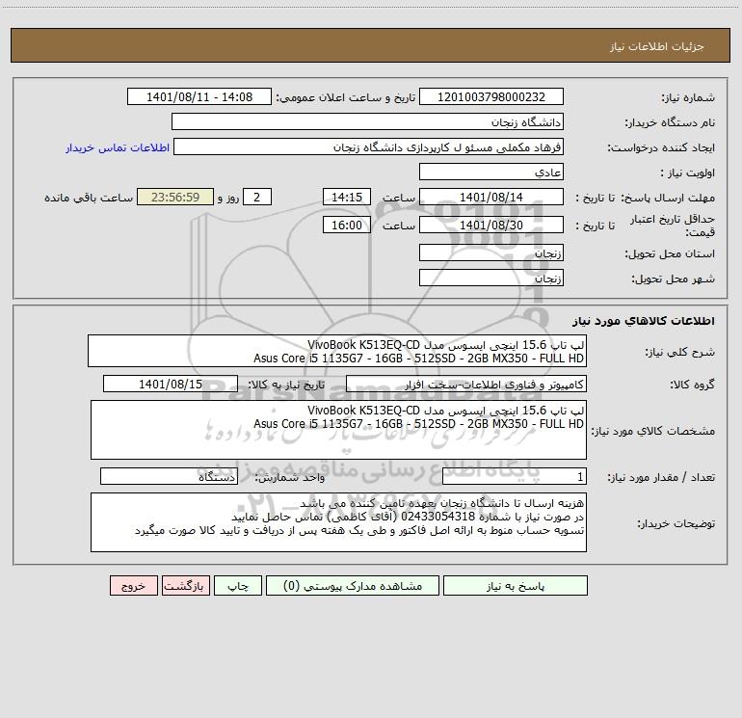The image size is (742, 718).
Task: Open مشاهده مدارک پیوستی (0) button
Action: [x=353, y=586]
